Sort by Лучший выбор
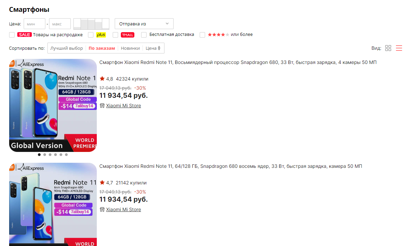 (67, 48)
